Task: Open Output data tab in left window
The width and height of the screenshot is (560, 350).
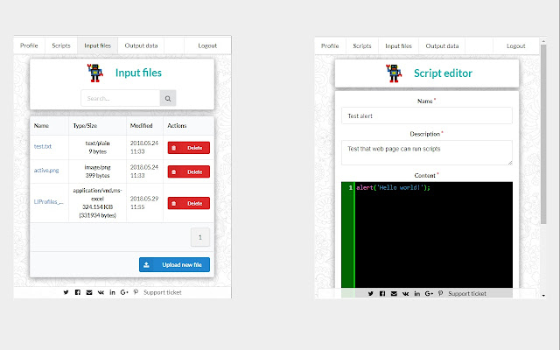Action: [141, 45]
